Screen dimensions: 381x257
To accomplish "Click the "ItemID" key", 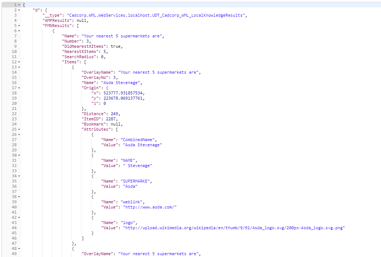I will pyautogui.click(x=91, y=119).
